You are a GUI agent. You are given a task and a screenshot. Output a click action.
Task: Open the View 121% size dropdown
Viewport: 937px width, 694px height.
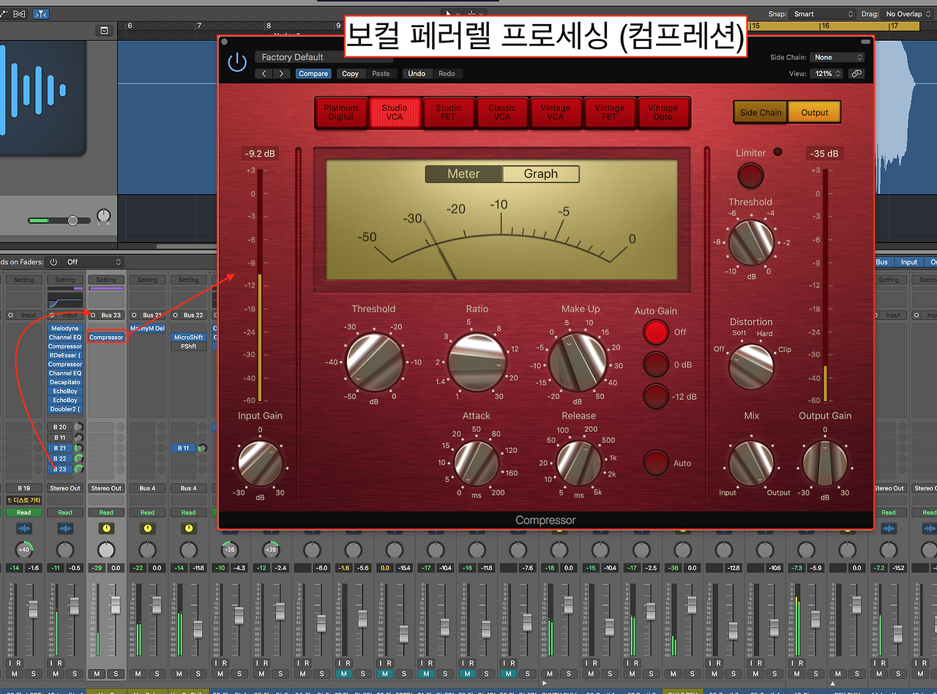point(827,74)
